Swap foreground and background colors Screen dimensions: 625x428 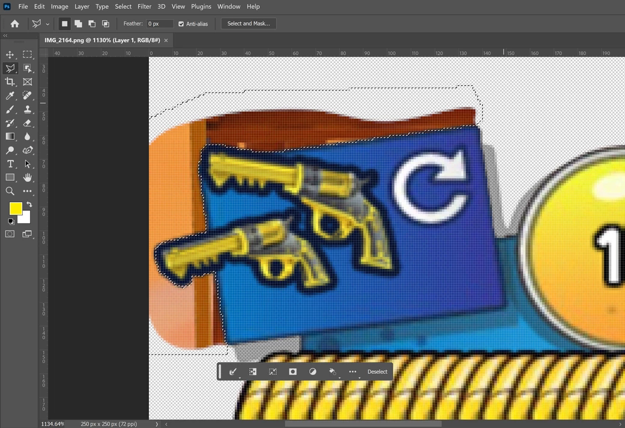(x=29, y=205)
